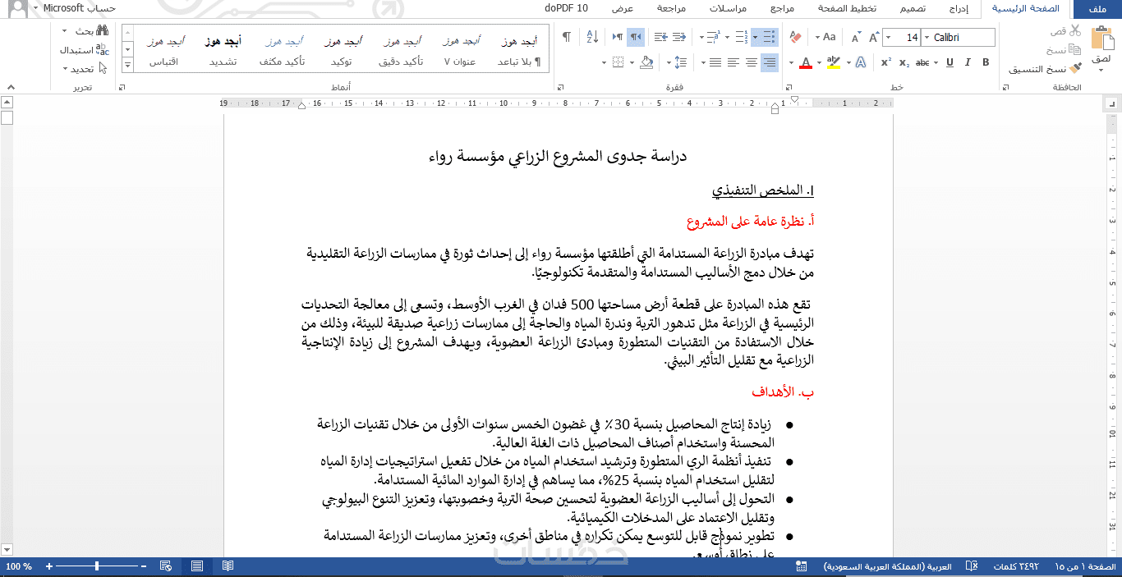Apply red font color
Image resolution: width=1122 pixels, height=577 pixels.
click(807, 62)
